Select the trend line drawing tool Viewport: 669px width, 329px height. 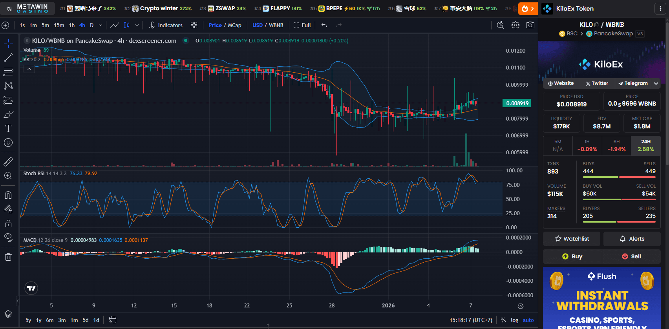(8, 58)
